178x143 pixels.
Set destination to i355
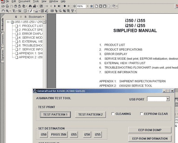[x=74, y=134]
